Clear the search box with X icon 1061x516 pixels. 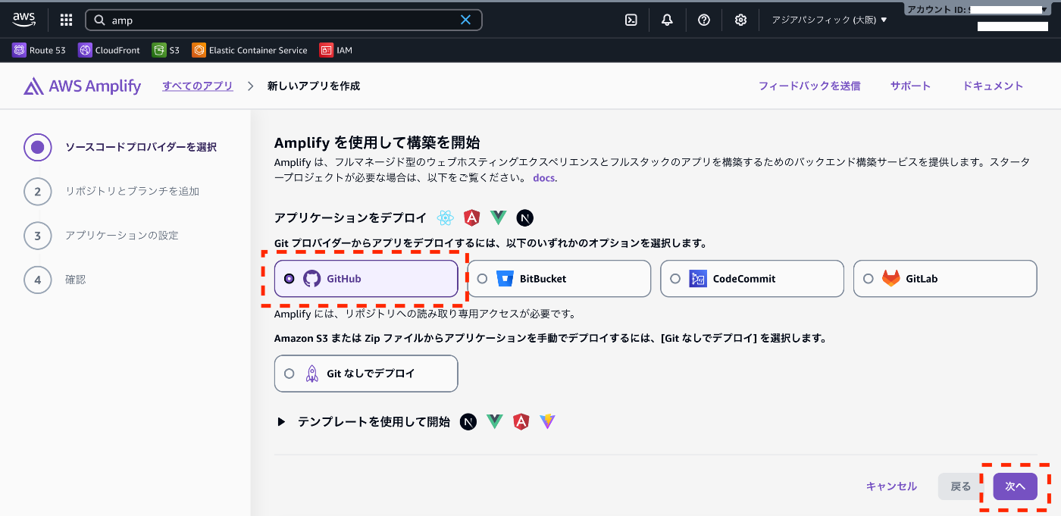click(465, 20)
